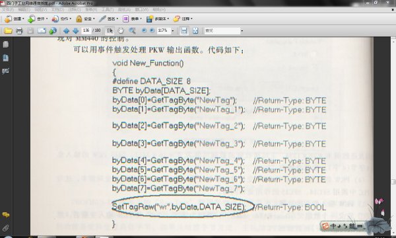
Task: Open the Bookmarks navigation panel
Action: tap(5, 58)
